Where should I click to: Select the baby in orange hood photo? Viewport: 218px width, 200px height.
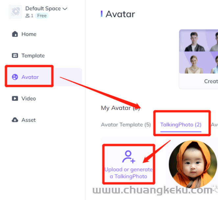(x=193, y=164)
